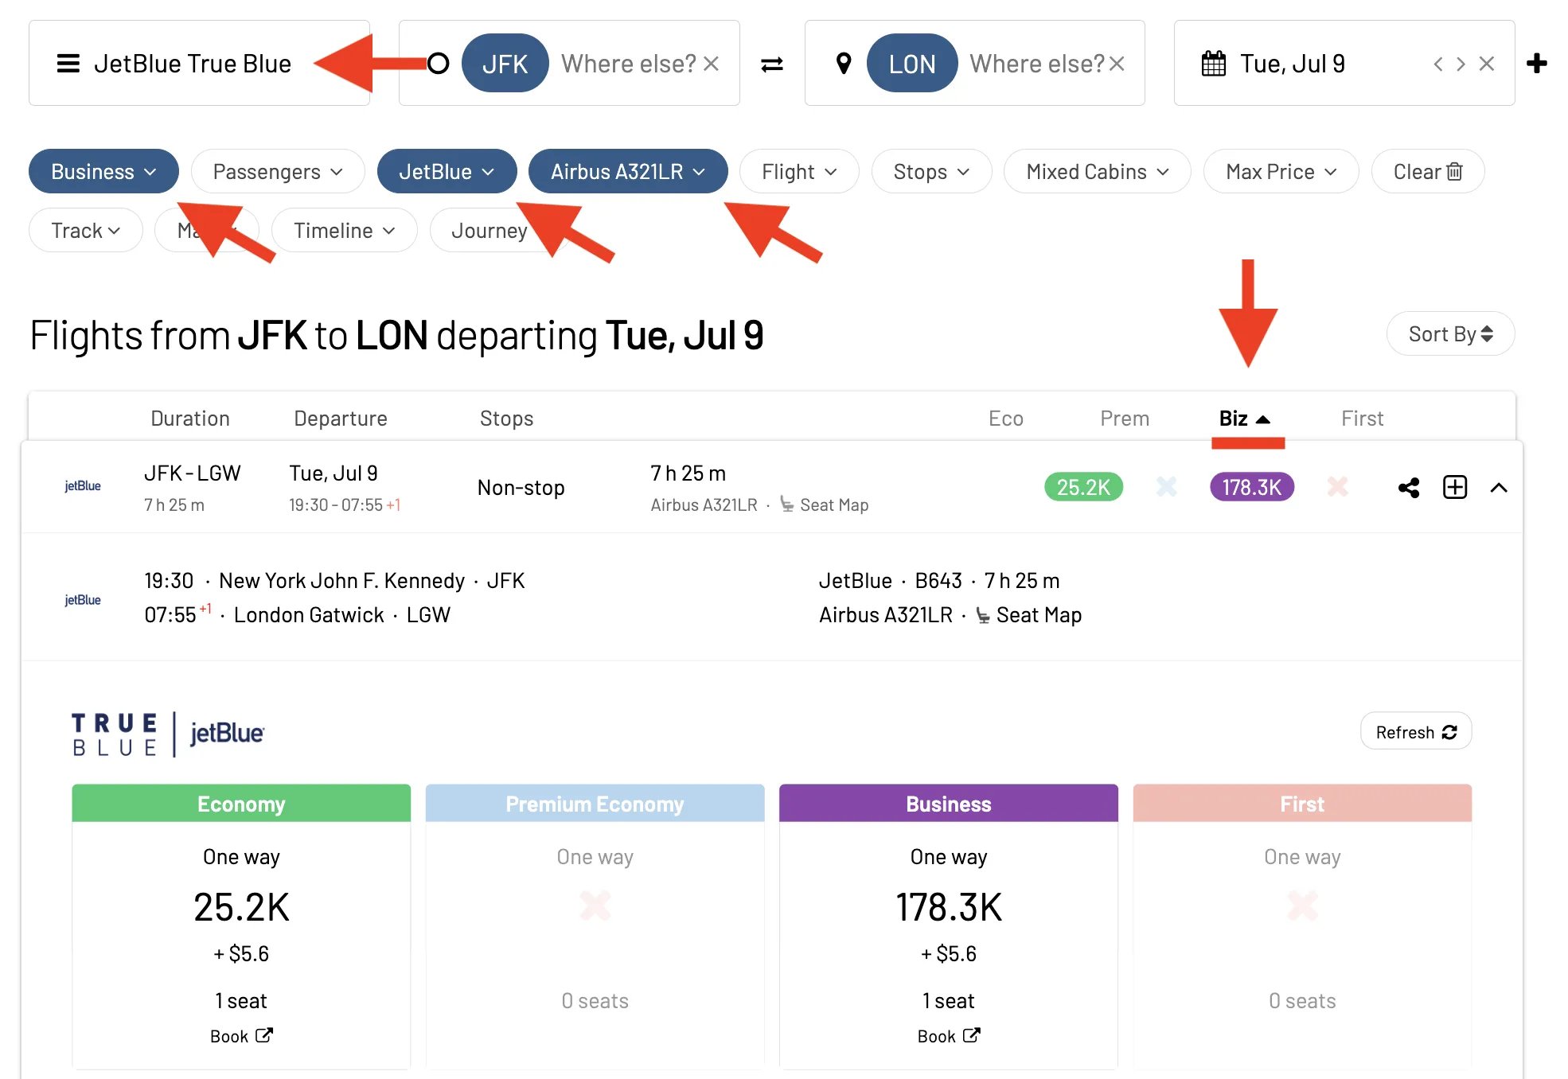Click the Clear filters trash button
The image size is (1568, 1079).
[1428, 171]
